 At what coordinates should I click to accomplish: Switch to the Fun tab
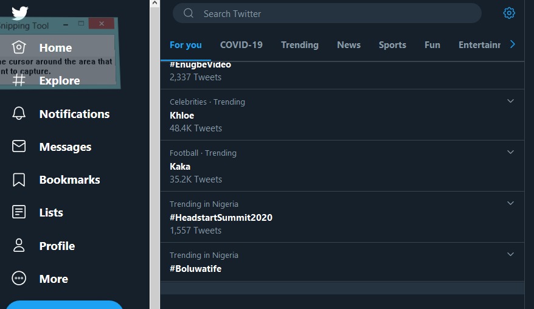point(432,45)
